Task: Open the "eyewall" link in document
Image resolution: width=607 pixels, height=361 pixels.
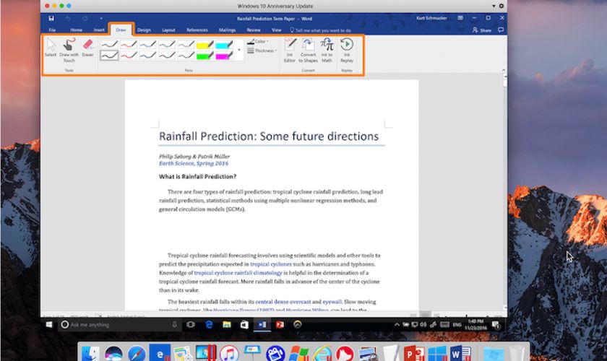Action: point(332,301)
